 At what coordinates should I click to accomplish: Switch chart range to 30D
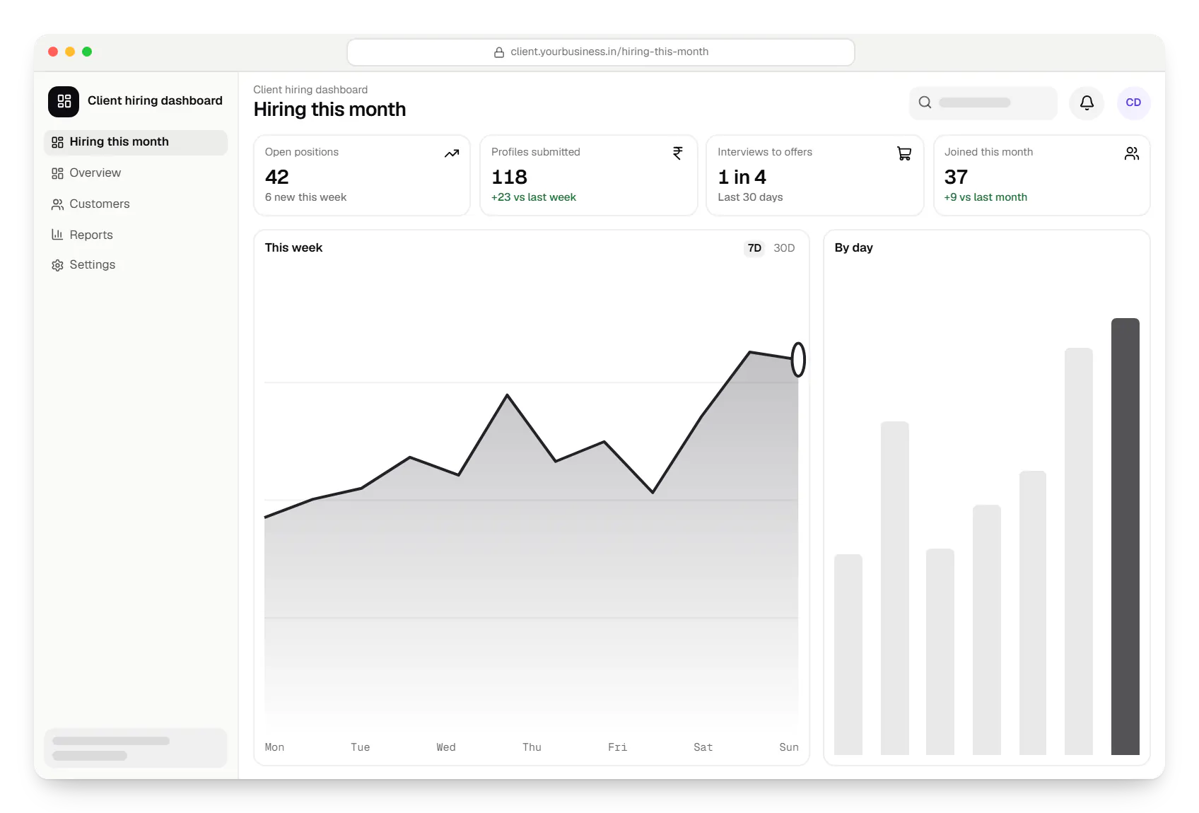pos(784,248)
